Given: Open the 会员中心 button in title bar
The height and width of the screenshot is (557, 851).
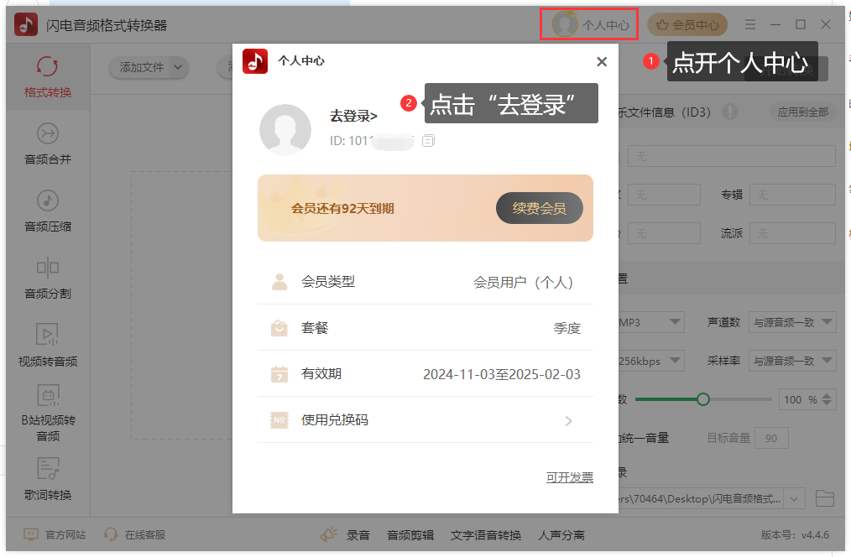Looking at the screenshot, I should coord(687,24).
